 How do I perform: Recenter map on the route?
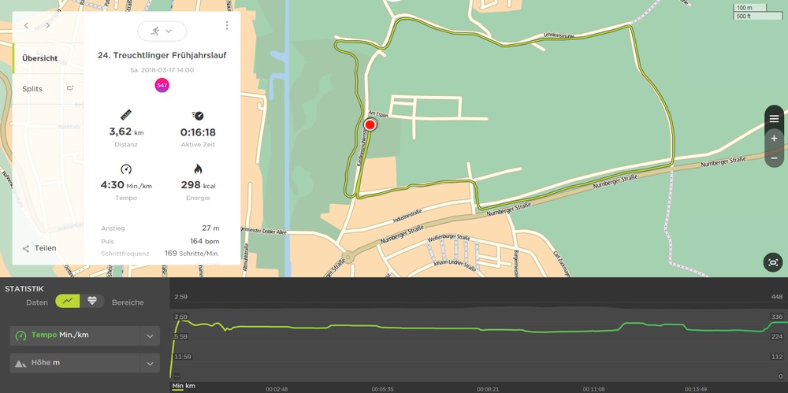(x=773, y=262)
